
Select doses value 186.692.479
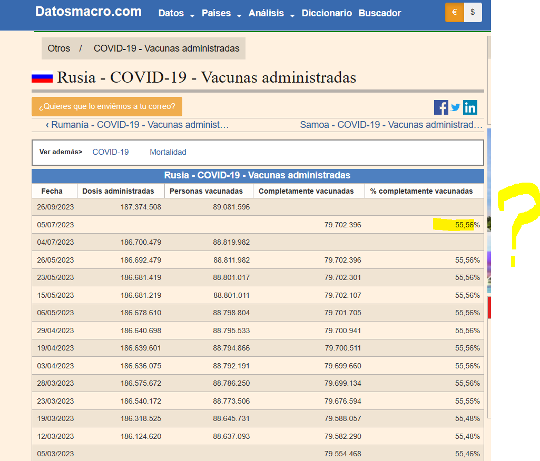tap(141, 260)
